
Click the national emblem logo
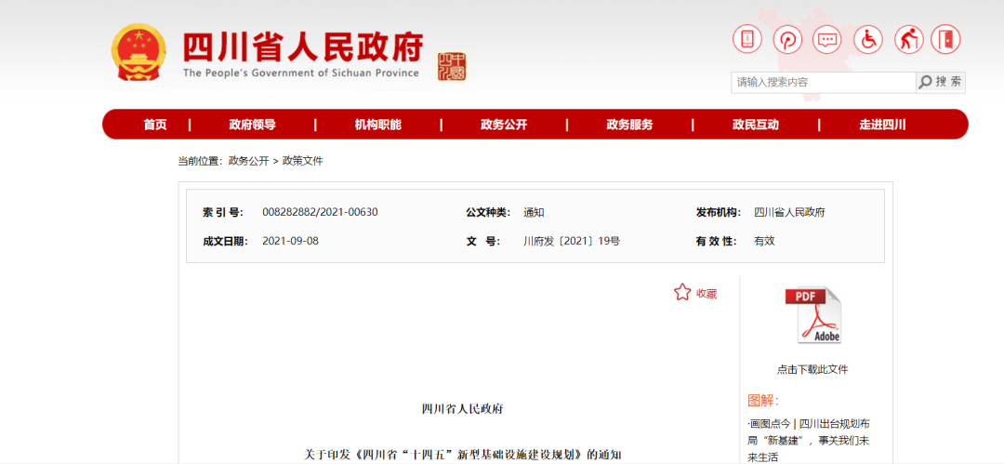pos(139,52)
